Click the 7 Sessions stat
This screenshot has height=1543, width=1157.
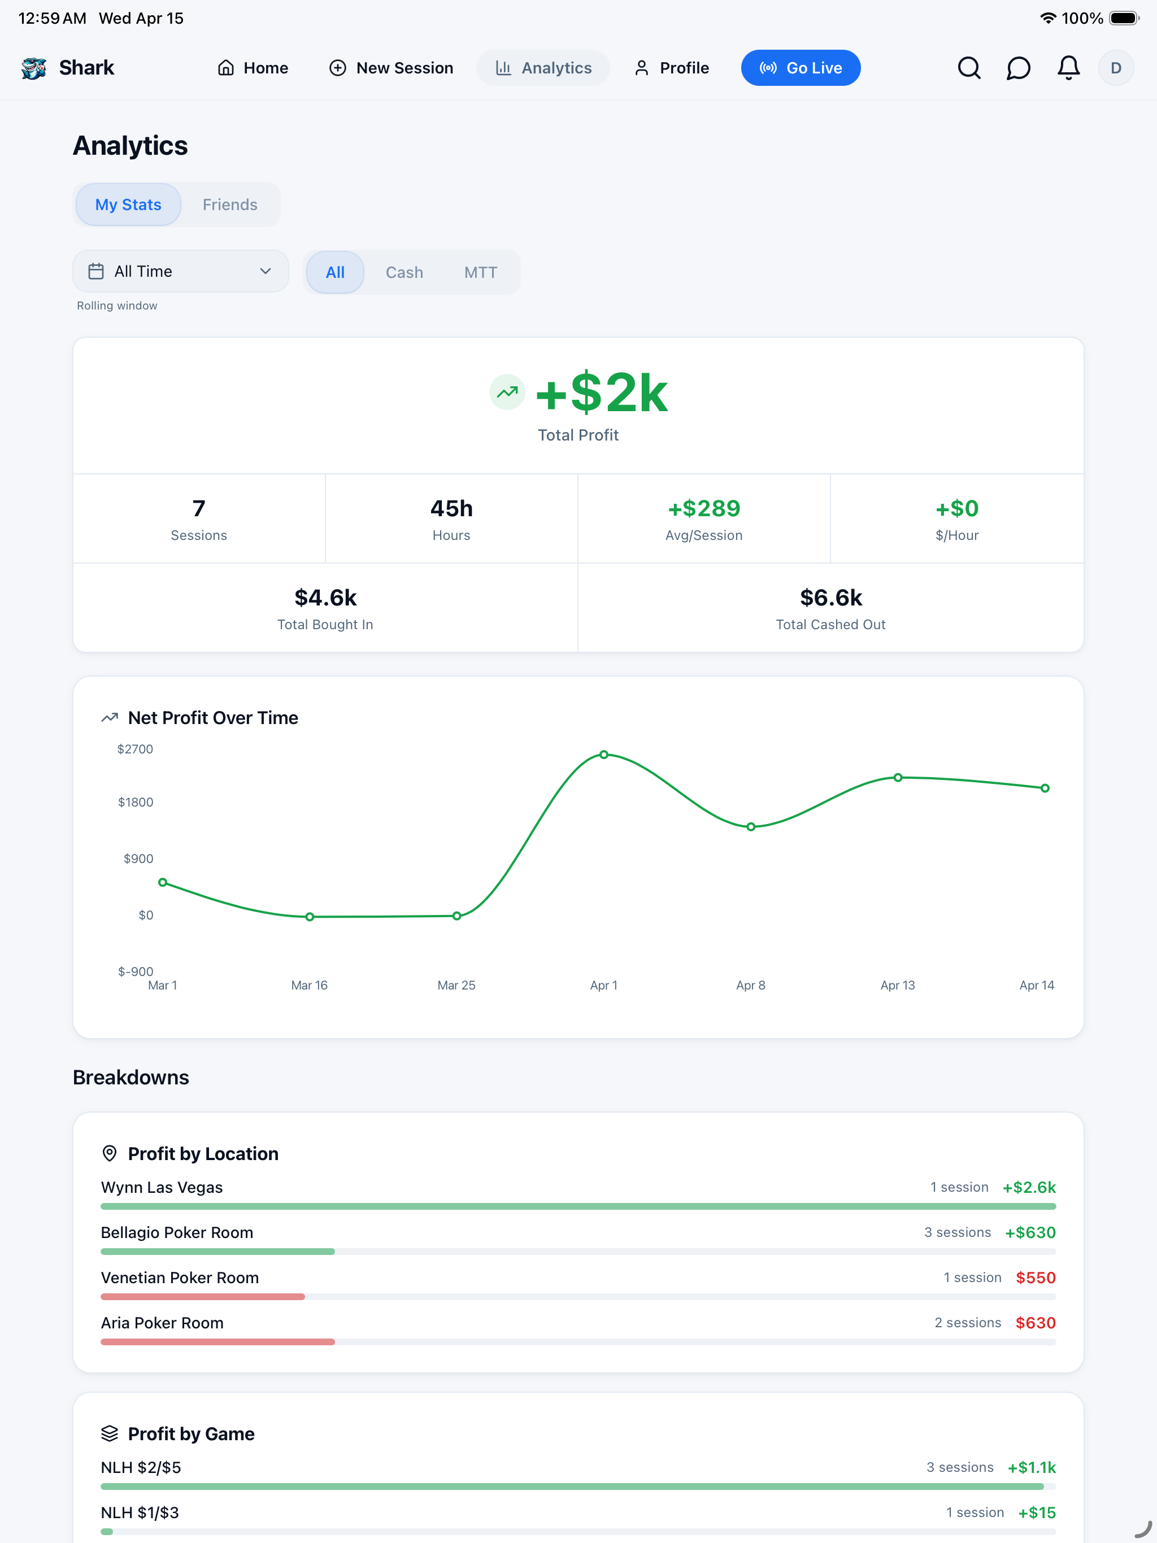pyautogui.click(x=199, y=518)
